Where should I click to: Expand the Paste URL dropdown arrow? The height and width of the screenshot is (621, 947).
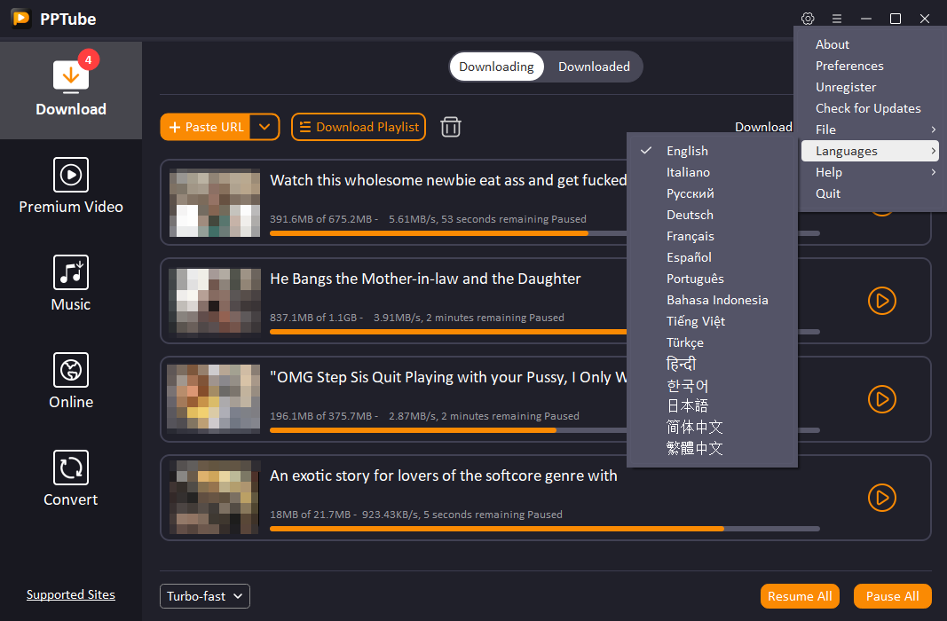pos(264,127)
